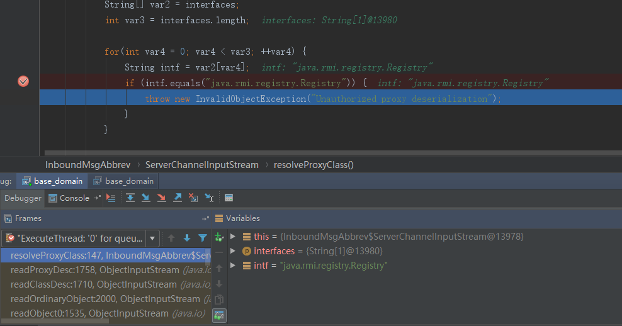This screenshot has height=326, width=622.
Task: Select frame readProxyDesc:1758
Action: 106,270
